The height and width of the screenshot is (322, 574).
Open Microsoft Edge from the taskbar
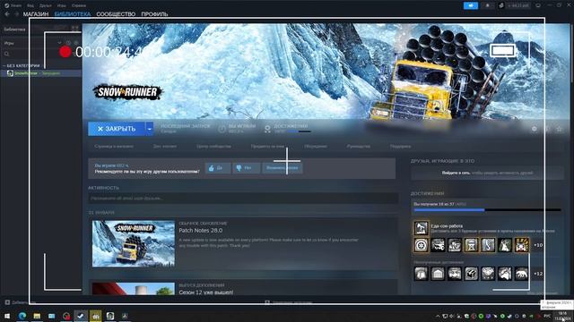(x=22, y=316)
